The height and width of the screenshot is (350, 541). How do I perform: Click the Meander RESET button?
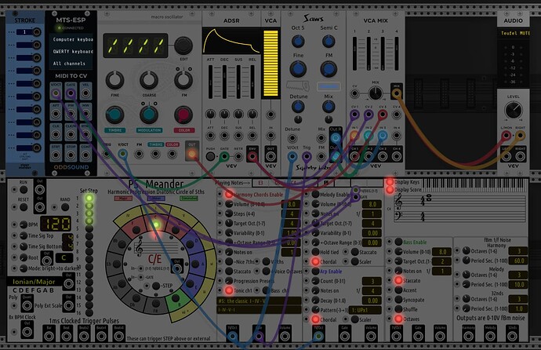(x=24, y=207)
